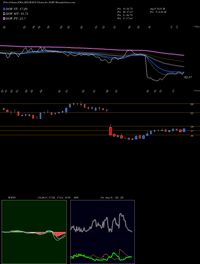Click the ADX panel title
Screen dimensions: 200x264
(x=76, y=198)
